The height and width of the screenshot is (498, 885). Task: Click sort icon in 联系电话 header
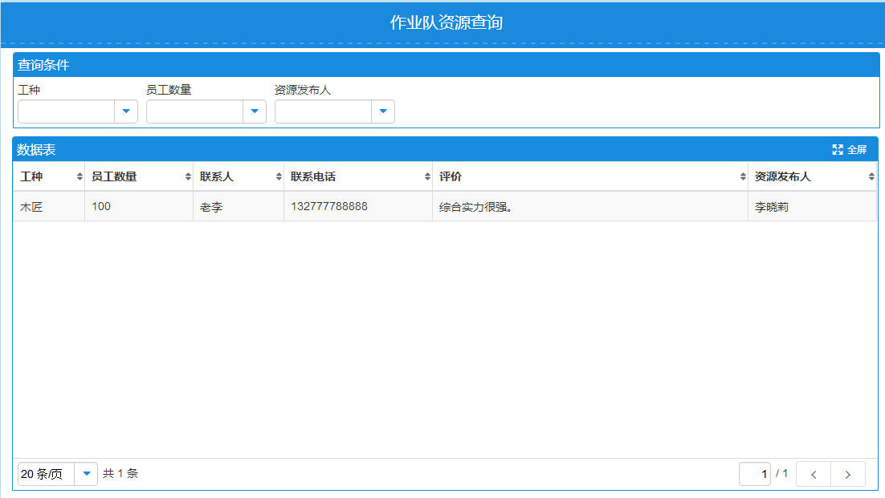427,176
